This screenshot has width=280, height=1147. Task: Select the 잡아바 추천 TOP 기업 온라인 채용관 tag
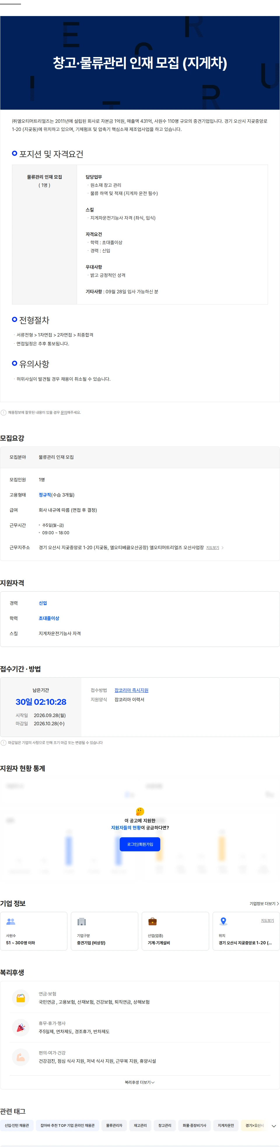(67, 1125)
